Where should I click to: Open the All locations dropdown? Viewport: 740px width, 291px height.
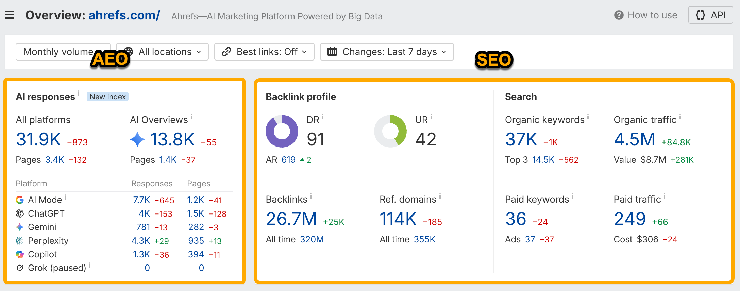pyautogui.click(x=162, y=52)
